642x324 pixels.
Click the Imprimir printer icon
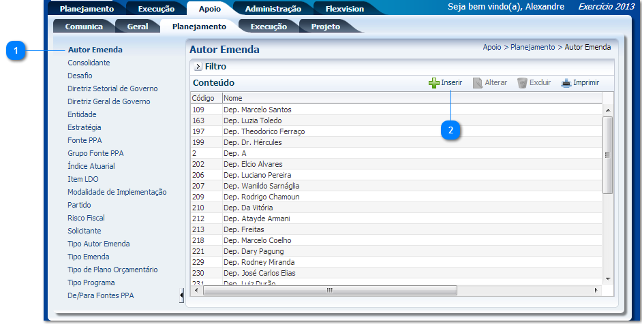pyautogui.click(x=566, y=83)
